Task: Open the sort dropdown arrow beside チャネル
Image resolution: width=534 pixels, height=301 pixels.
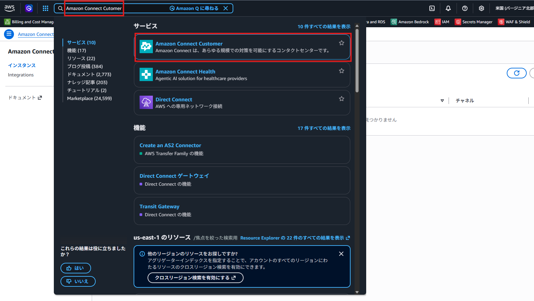Action: (x=442, y=101)
